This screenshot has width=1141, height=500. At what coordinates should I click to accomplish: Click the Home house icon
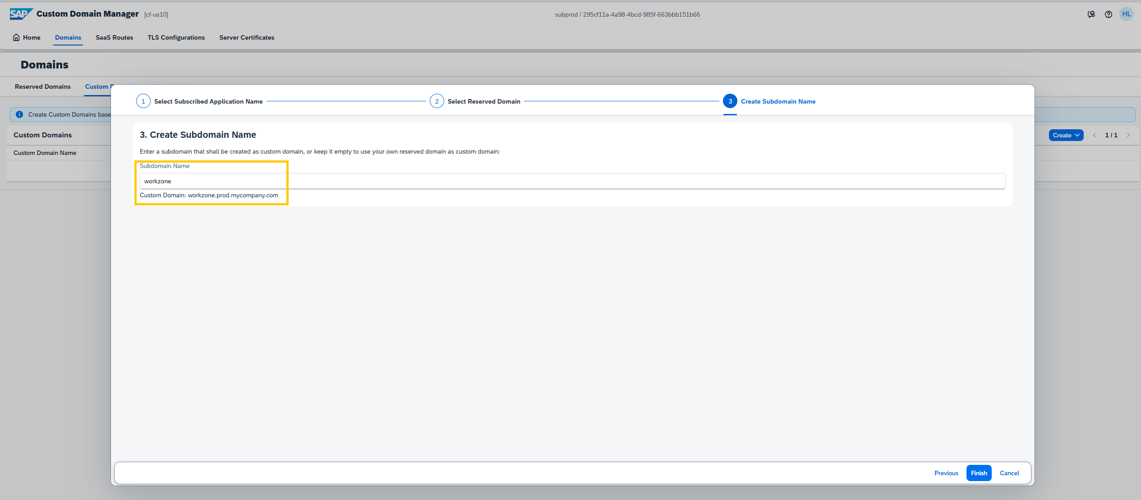point(16,37)
